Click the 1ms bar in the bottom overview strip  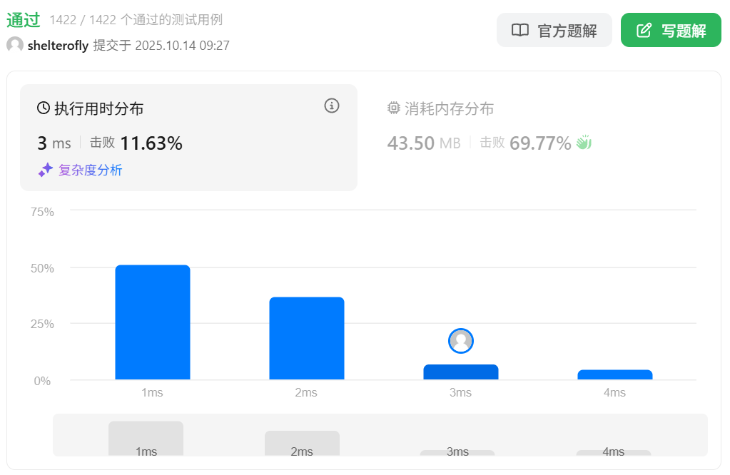pyautogui.click(x=146, y=439)
